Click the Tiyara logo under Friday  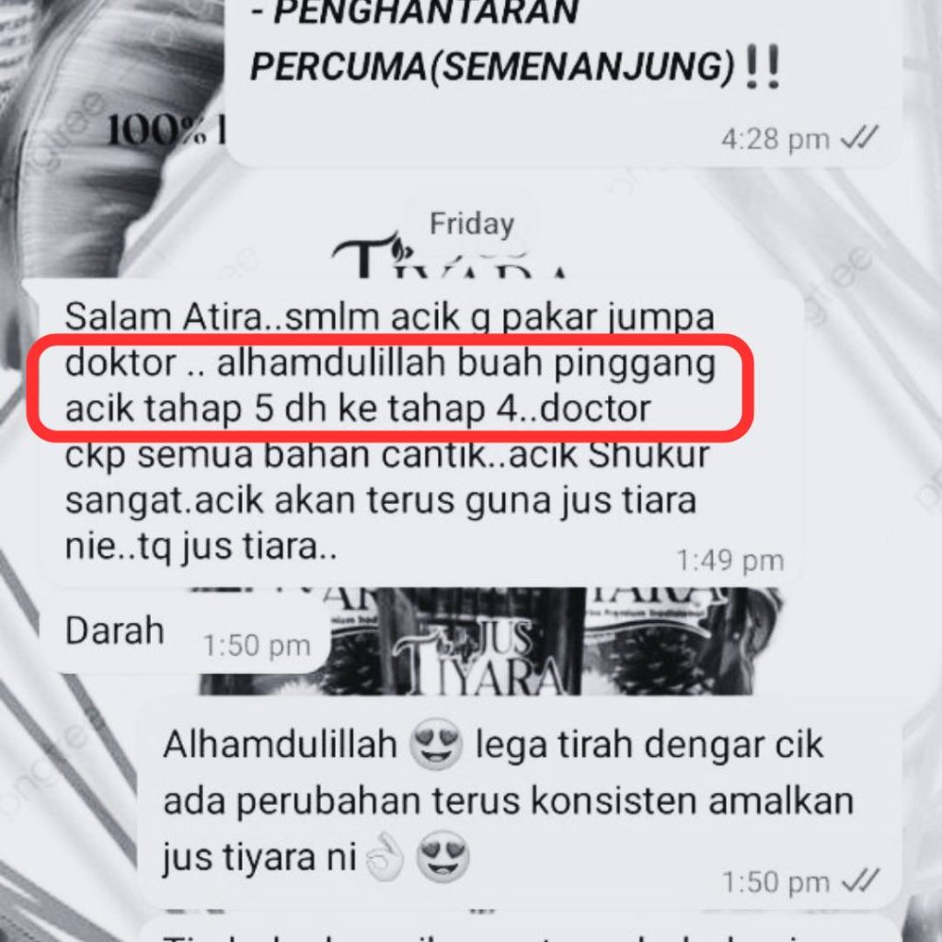(x=451, y=258)
